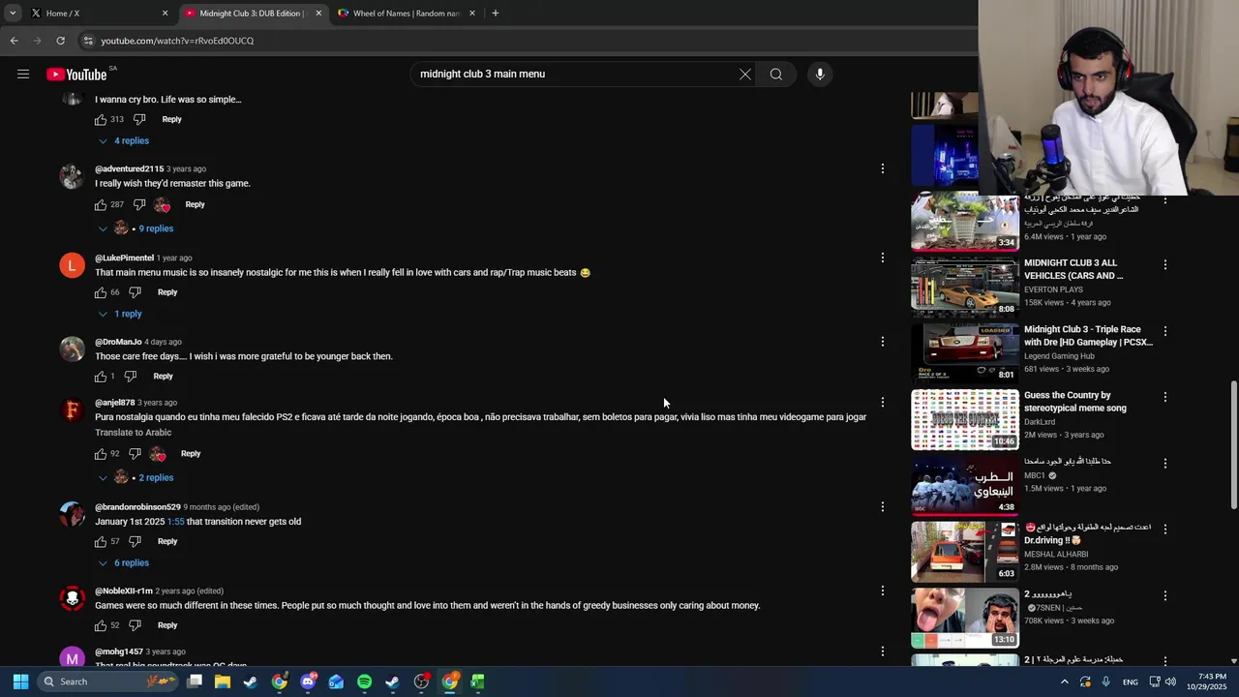Expand the 2 replies thread

[x=135, y=477]
